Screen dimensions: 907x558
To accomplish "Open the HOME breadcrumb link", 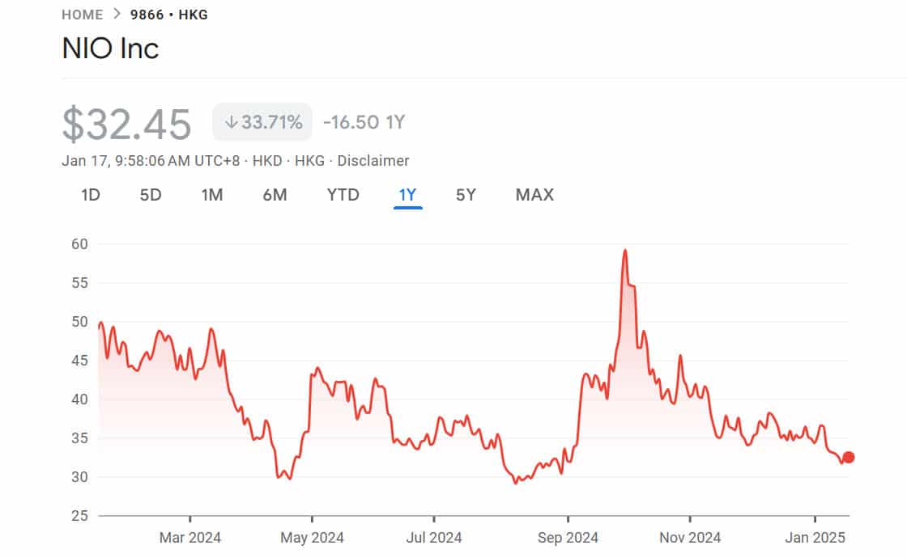I will coord(81,14).
